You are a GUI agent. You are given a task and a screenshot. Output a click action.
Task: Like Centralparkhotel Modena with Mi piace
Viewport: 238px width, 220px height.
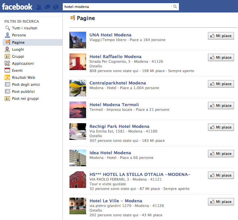(221, 84)
